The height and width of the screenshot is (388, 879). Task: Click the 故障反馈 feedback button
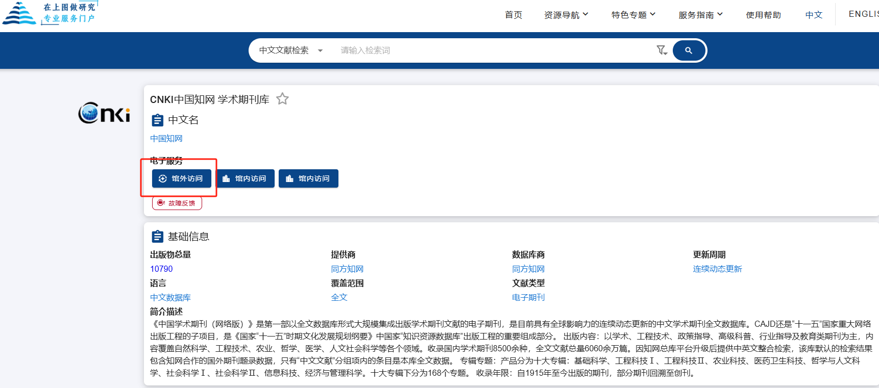pyautogui.click(x=177, y=203)
